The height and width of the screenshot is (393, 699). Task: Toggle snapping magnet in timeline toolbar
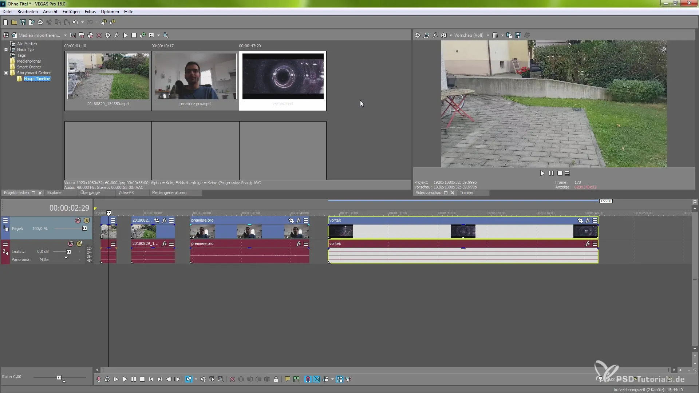308,379
